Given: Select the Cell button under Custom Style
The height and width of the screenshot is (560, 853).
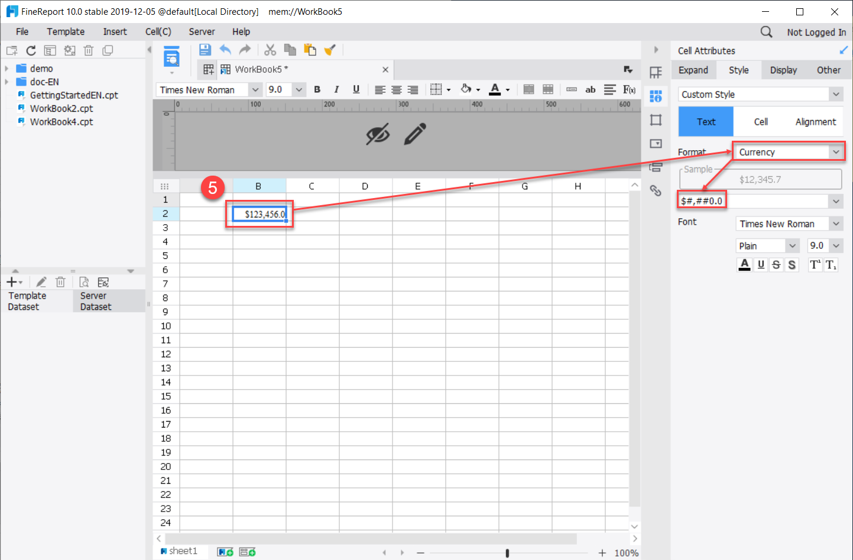Looking at the screenshot, I should tap(760, 121).
